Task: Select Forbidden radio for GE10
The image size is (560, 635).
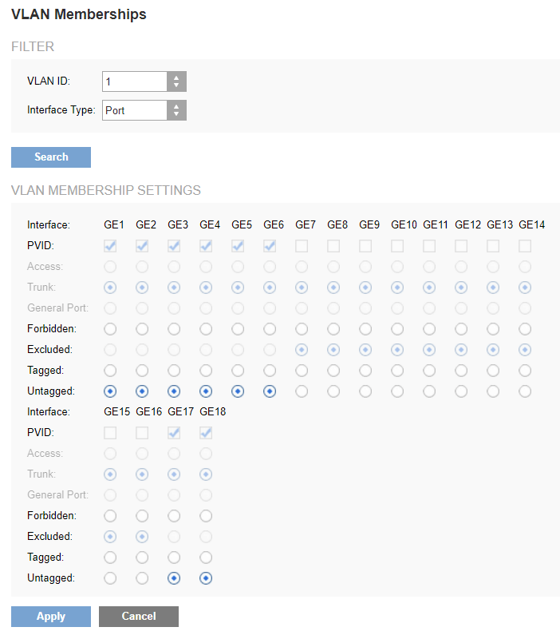Action: pos(397,329)
